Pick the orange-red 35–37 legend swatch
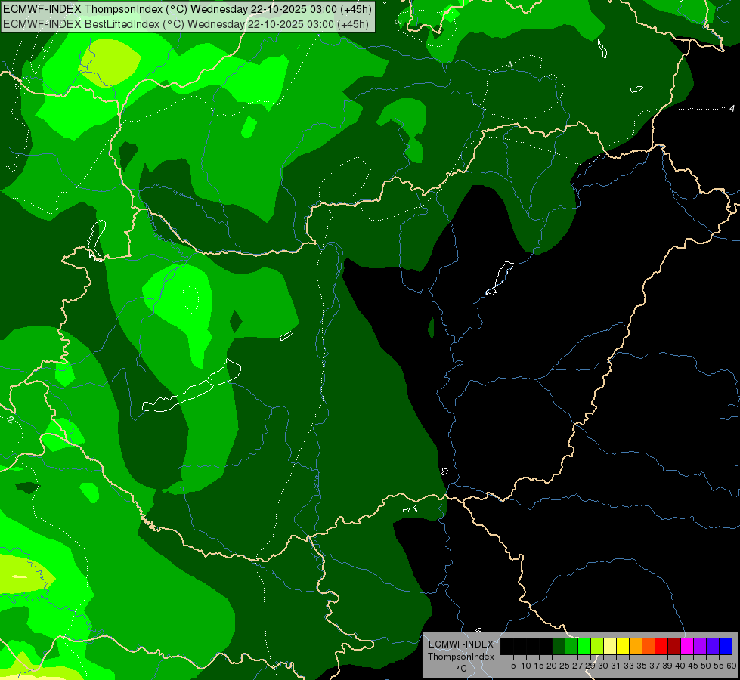740x680 pixels. click(x=649, y=646)
